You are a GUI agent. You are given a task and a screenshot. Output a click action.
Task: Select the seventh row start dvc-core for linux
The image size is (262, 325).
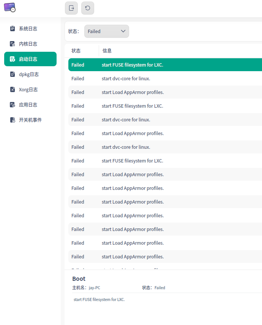165,147
